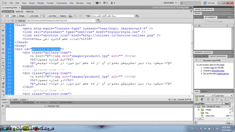Toggle Split view button
The image size is (235, 132).
(x=14, y=16)
